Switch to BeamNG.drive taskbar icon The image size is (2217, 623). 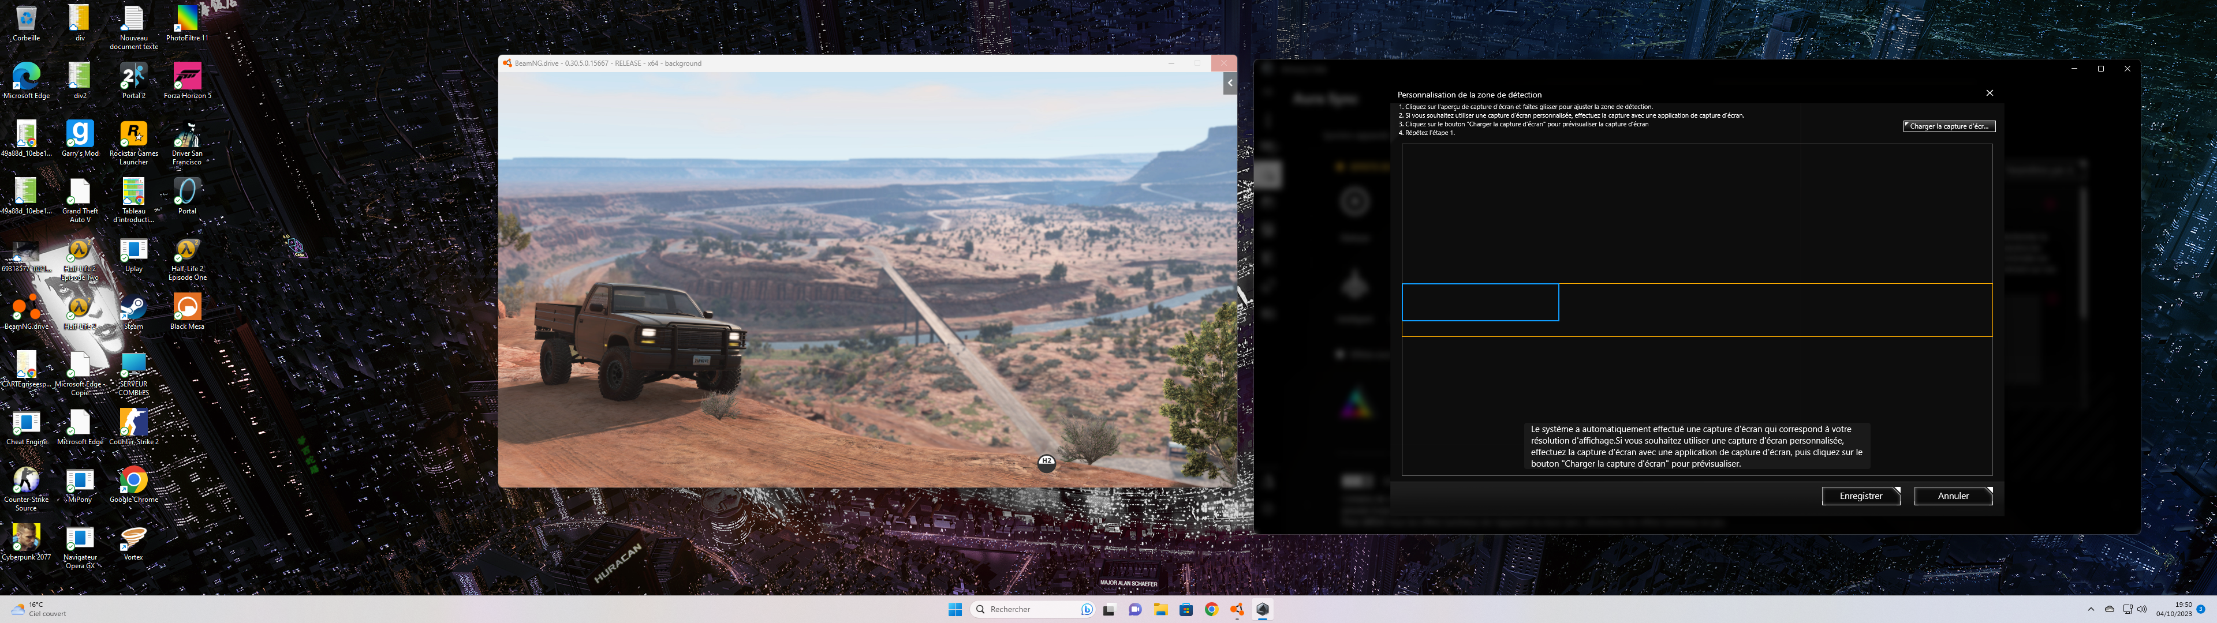[x=1237, y=609]
